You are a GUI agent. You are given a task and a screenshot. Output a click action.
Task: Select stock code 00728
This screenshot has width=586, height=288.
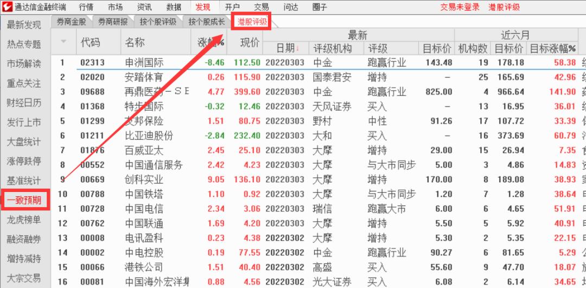click(92, 209)
